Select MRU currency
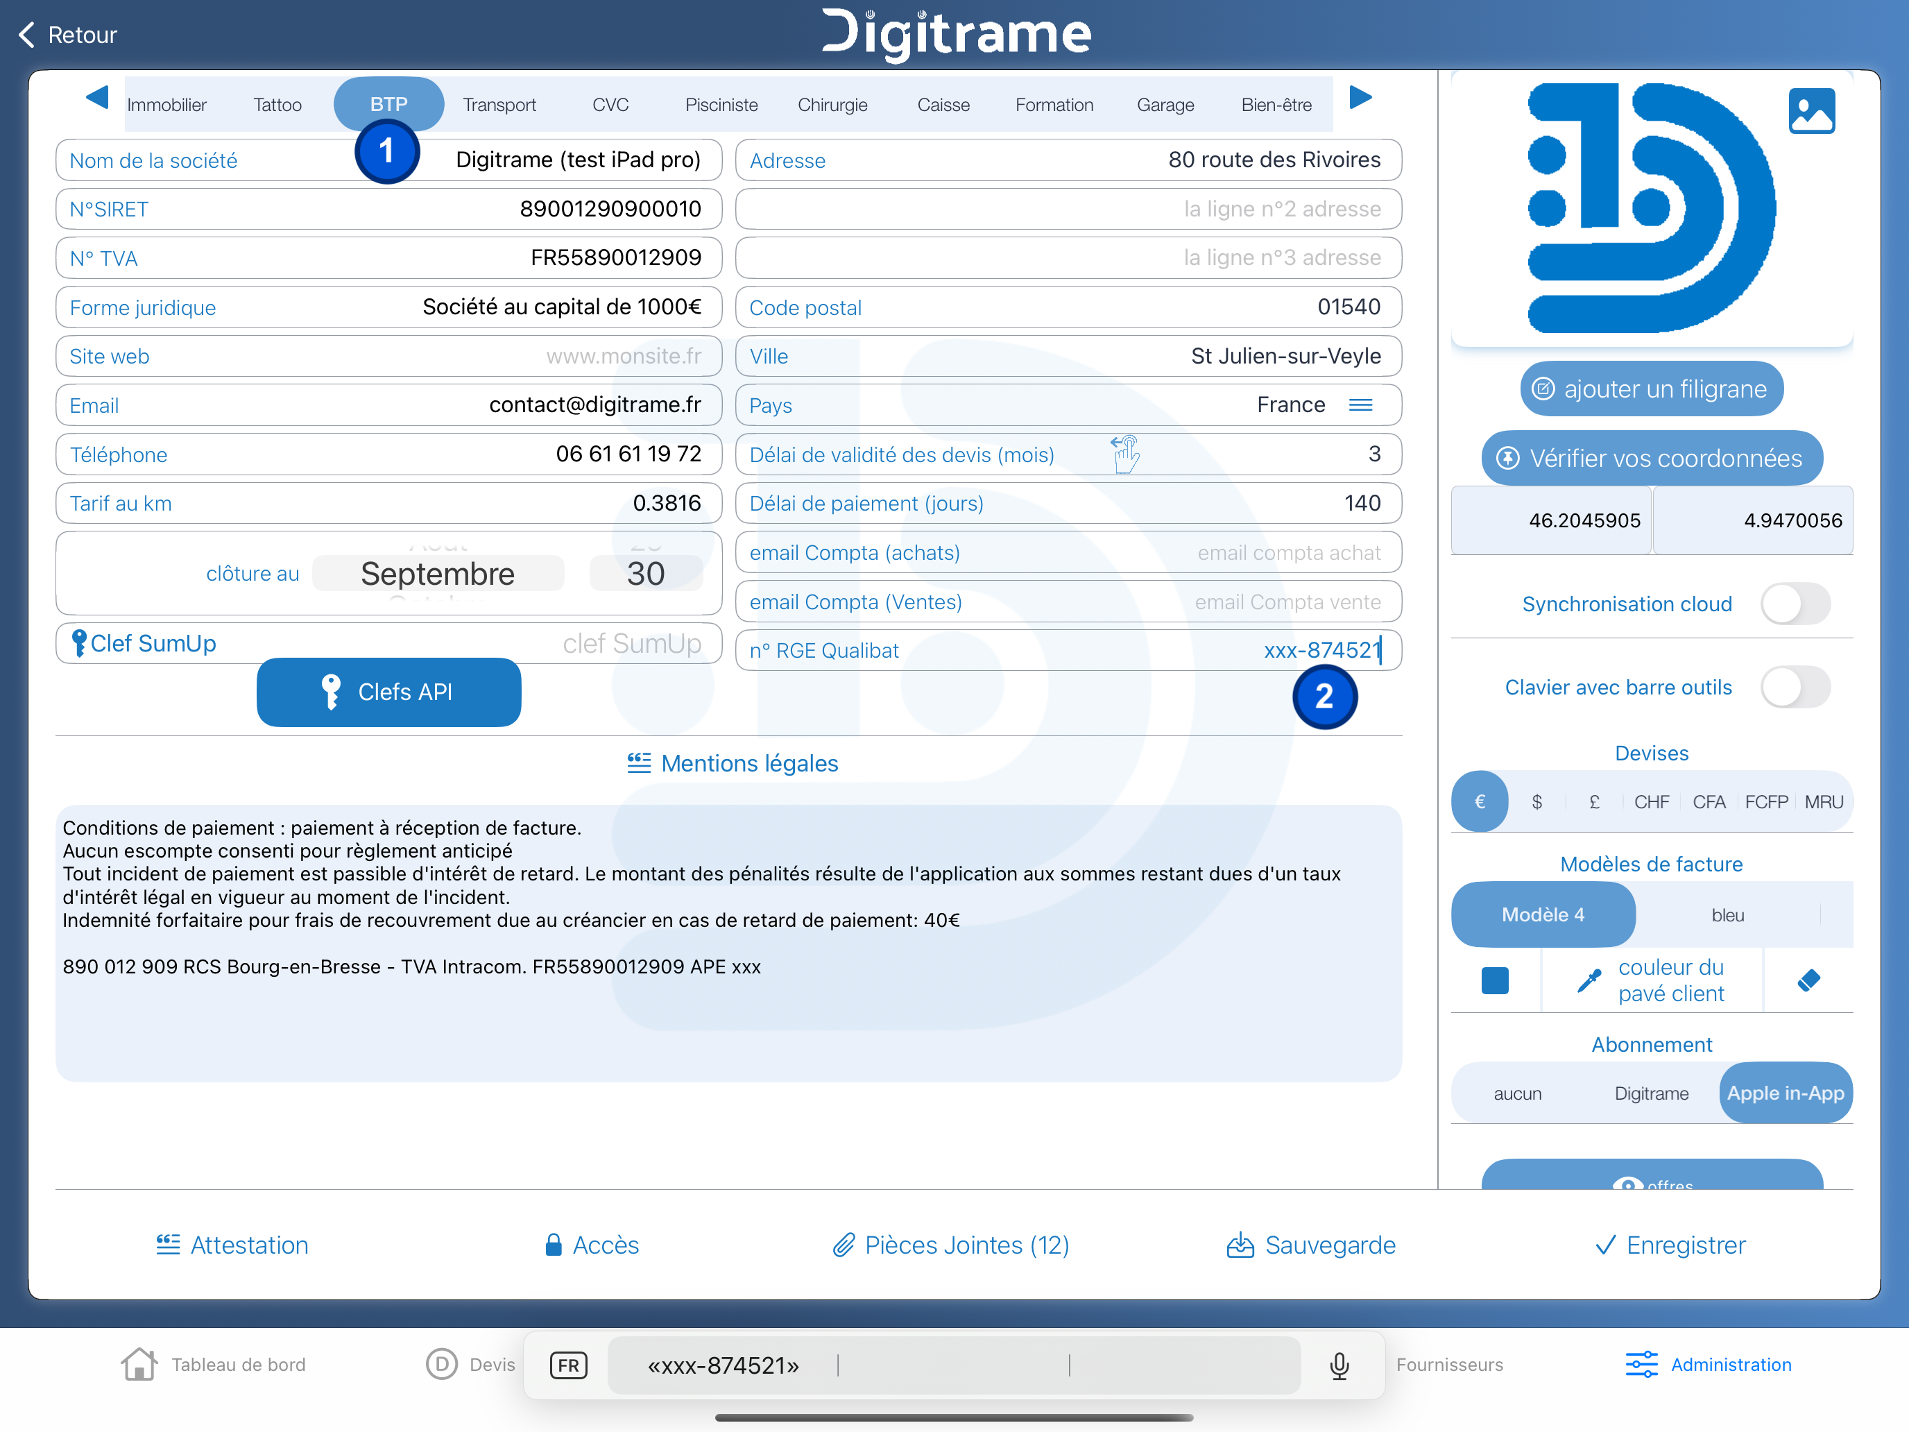The width and height of the screenshot is (1909, 1432). point(1824,802)
